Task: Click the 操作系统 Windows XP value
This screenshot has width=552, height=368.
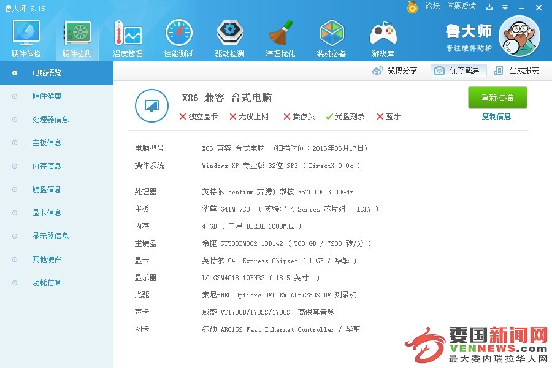Action: (281, 166)
